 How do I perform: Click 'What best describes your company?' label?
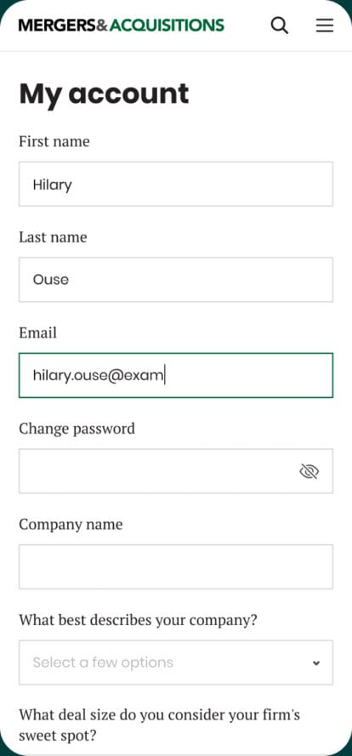pyautogui.click(x=139, y=620)
